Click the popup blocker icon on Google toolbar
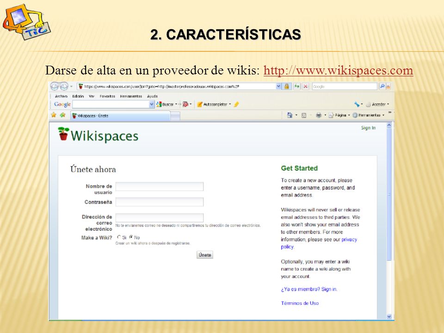 coord(185,105)
